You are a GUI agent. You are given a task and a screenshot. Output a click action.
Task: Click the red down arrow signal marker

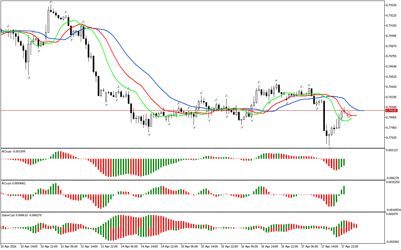tap(349, 114)
